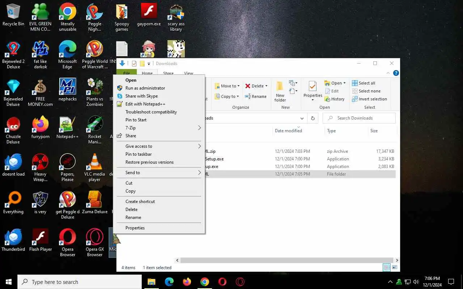The image size is (463, 289).
Task: Select the Plants vs Zombies shortcut
Action: coord(95,93)
